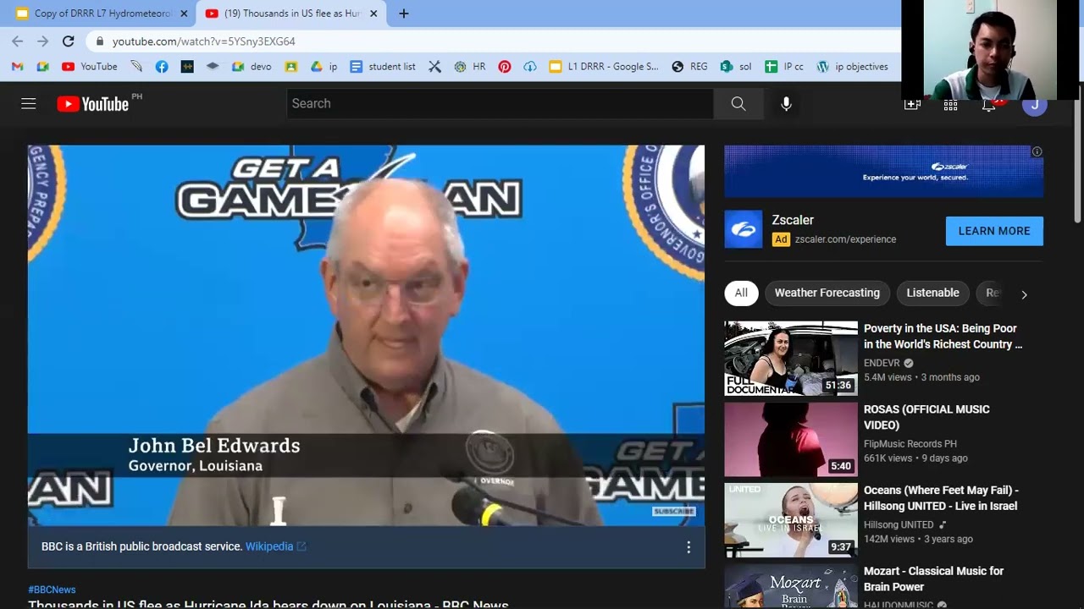Go to YouTube home via logo
Screen dimensions: 1084x609
point(93,104)
